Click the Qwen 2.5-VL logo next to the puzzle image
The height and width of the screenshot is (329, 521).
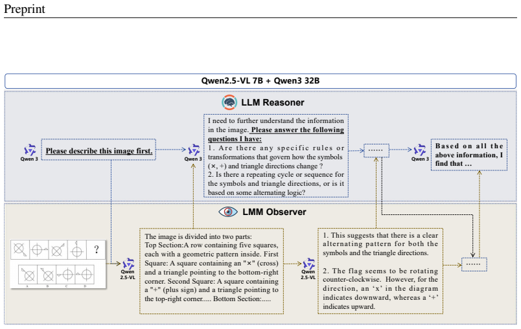click(x=128, y=264)
